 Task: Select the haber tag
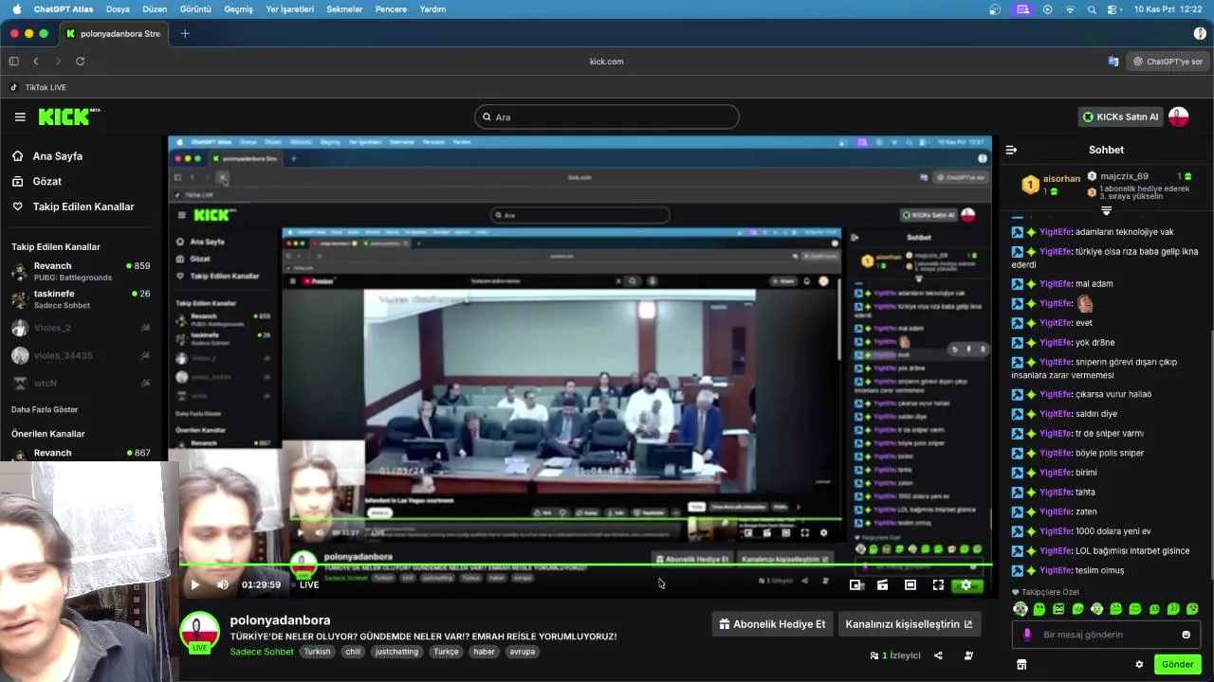[484, 652]
